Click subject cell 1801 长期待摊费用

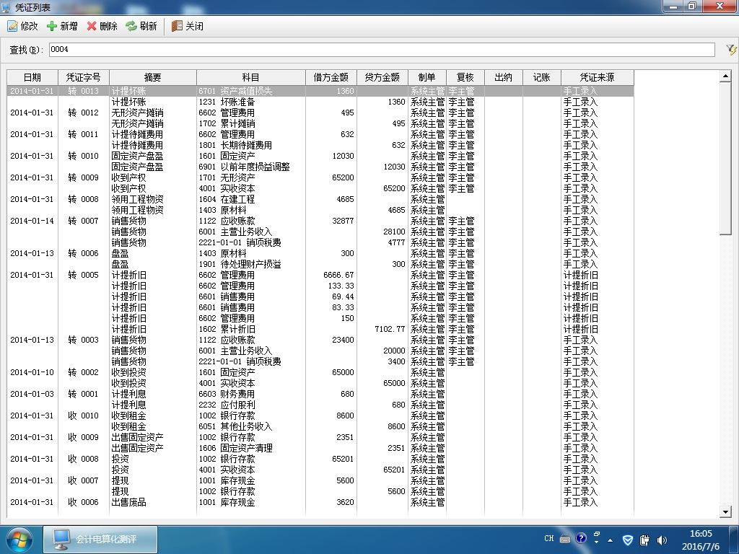tap(235, 145)
